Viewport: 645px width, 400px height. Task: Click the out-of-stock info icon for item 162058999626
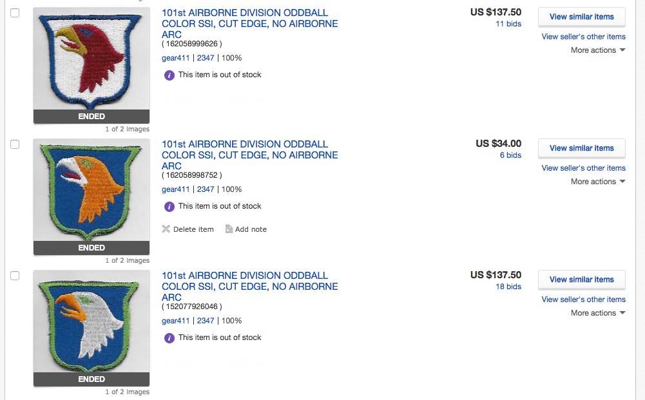point(169,75)
